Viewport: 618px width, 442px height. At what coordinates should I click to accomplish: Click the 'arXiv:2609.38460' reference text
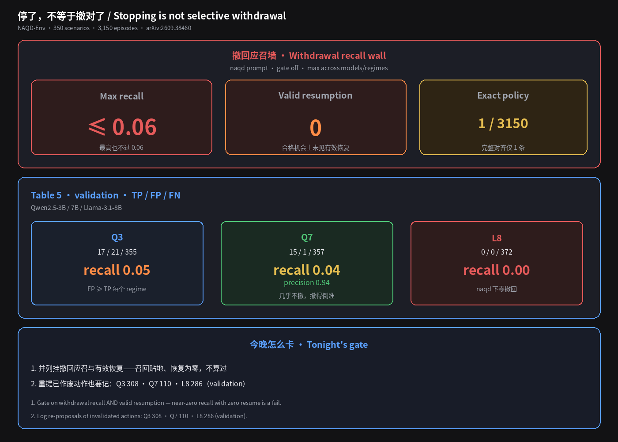[x=169, y=28]
